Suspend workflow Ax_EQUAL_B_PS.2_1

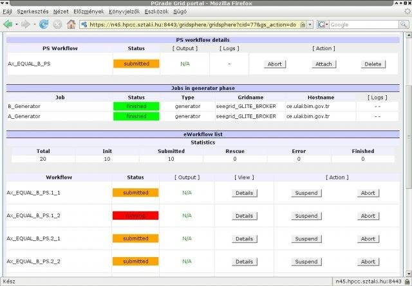306,239
